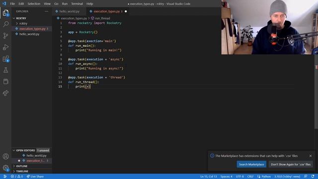Open the Search view in activity bar
Image resolution: width=318 pixels, height=179 pixels.
click(x=5, y=24)
